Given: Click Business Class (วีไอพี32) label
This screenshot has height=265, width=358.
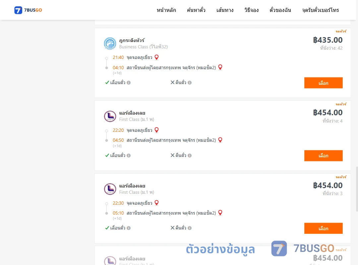Looking at the screenshot, I should pyautogui.click(x=144, y=47).
